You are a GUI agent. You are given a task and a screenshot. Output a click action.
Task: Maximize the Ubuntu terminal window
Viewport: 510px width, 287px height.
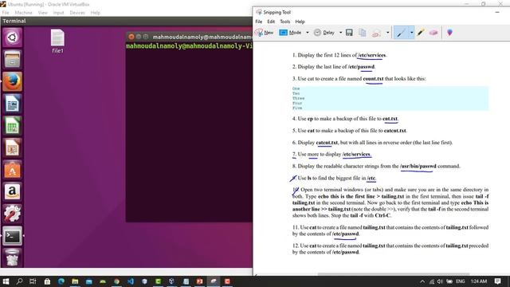146,37
